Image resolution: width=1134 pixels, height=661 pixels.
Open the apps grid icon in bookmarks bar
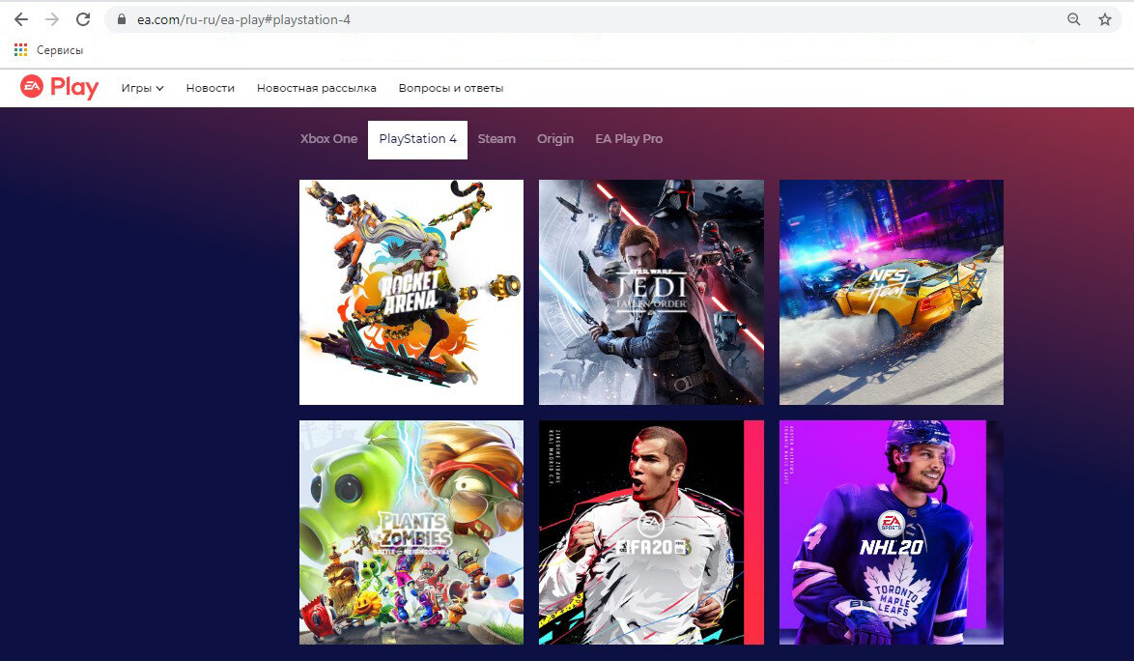click(20, 50)
